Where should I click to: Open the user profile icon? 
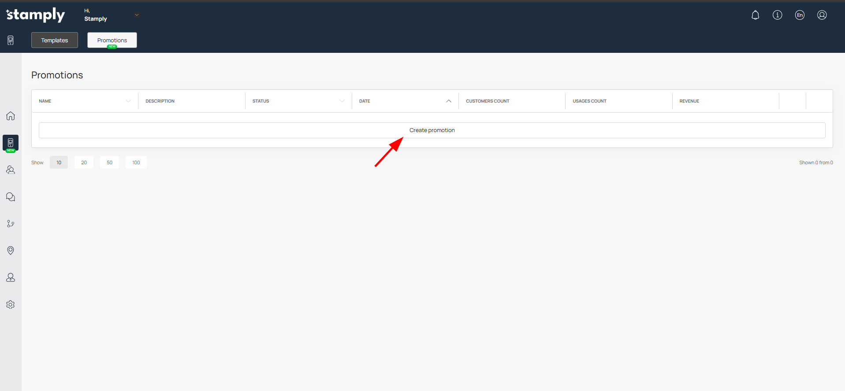click(822, 15)
